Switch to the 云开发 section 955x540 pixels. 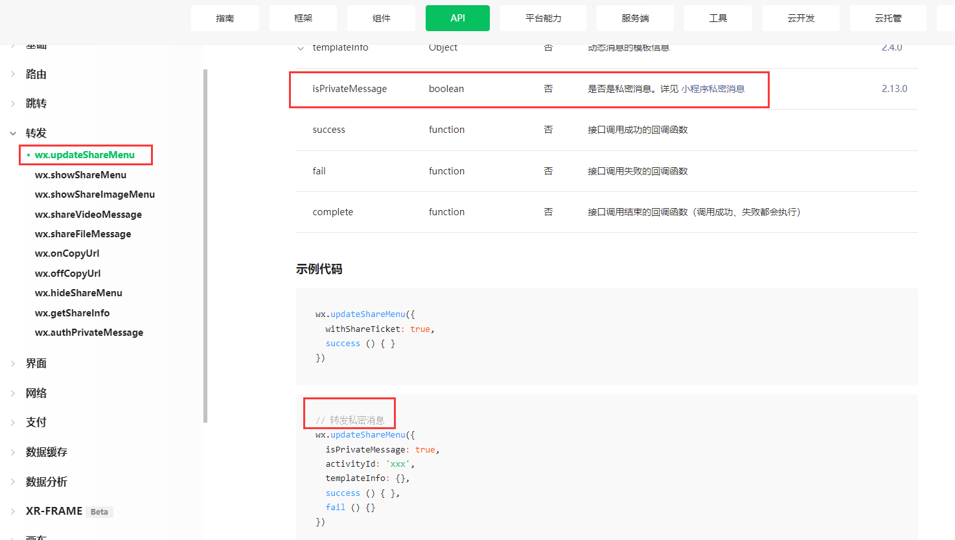[x=801, y=18]
